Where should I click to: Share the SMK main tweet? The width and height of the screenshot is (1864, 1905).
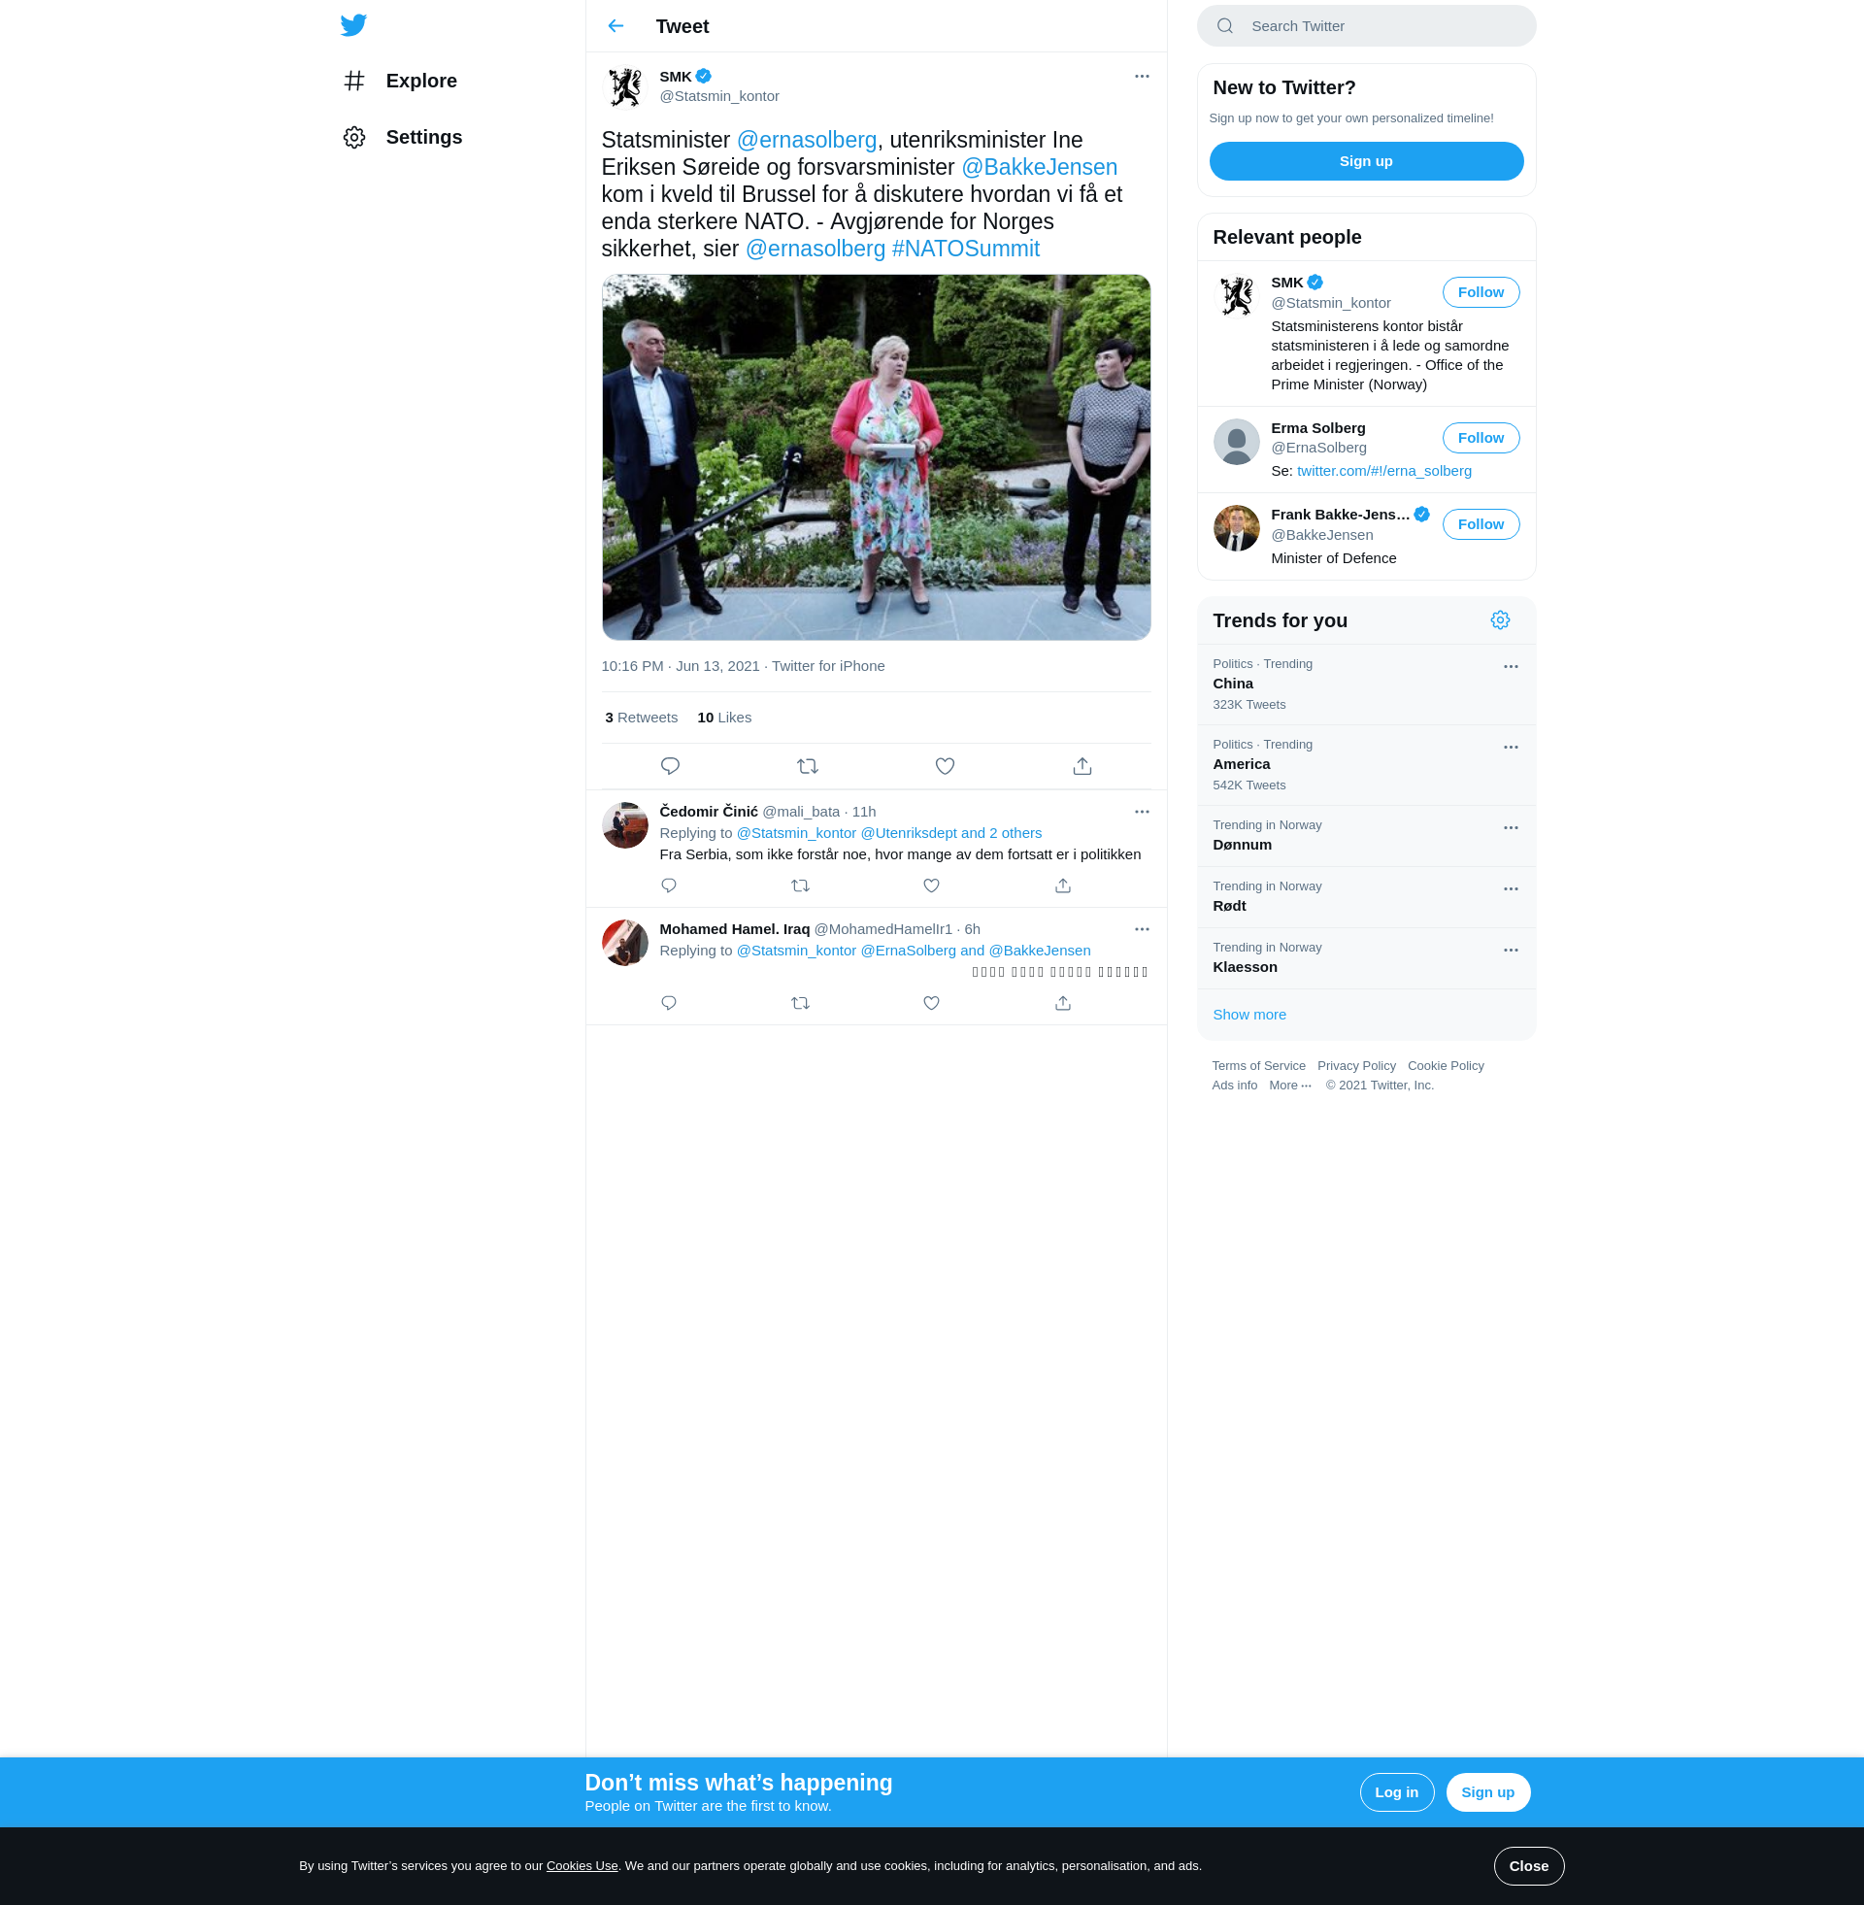pos(1082,766)
